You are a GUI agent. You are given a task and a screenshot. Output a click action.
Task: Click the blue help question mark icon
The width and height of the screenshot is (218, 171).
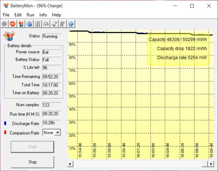(x=71, y=24)
